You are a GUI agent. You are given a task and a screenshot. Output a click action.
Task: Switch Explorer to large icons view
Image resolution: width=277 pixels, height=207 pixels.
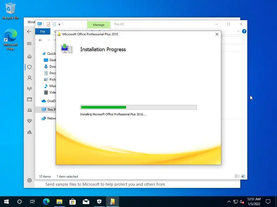[243, 176]
